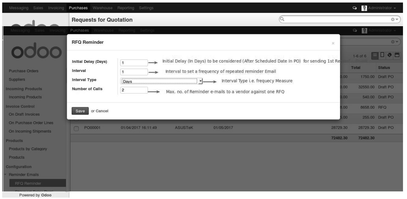Click Administrator avatar in the dimmed bar
This screenshot has width=407, height=199.
point(365,30)
